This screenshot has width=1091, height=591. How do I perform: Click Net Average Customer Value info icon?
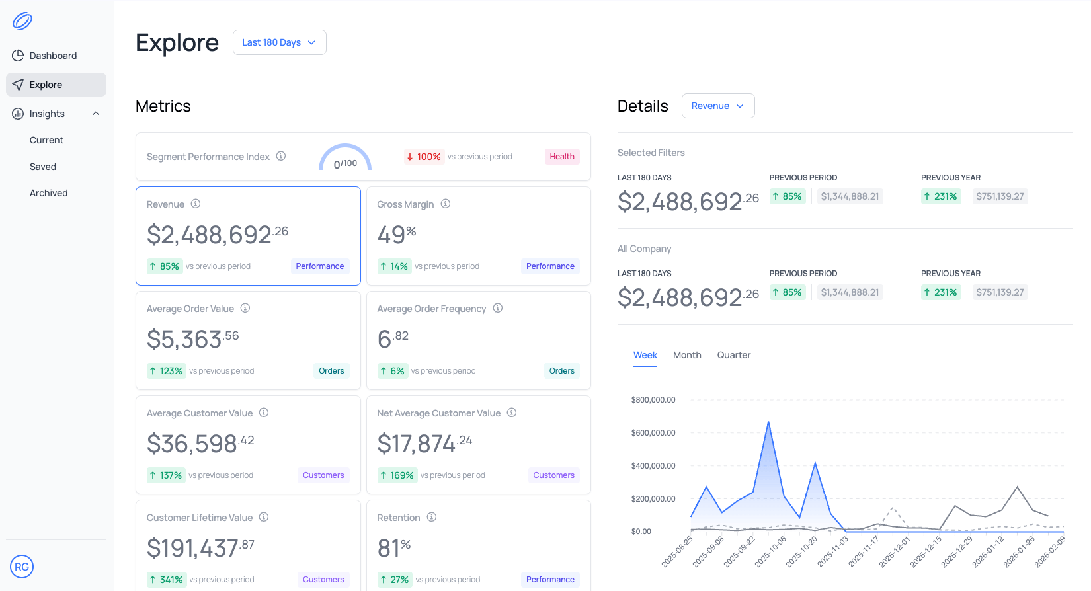click(512, 413)
